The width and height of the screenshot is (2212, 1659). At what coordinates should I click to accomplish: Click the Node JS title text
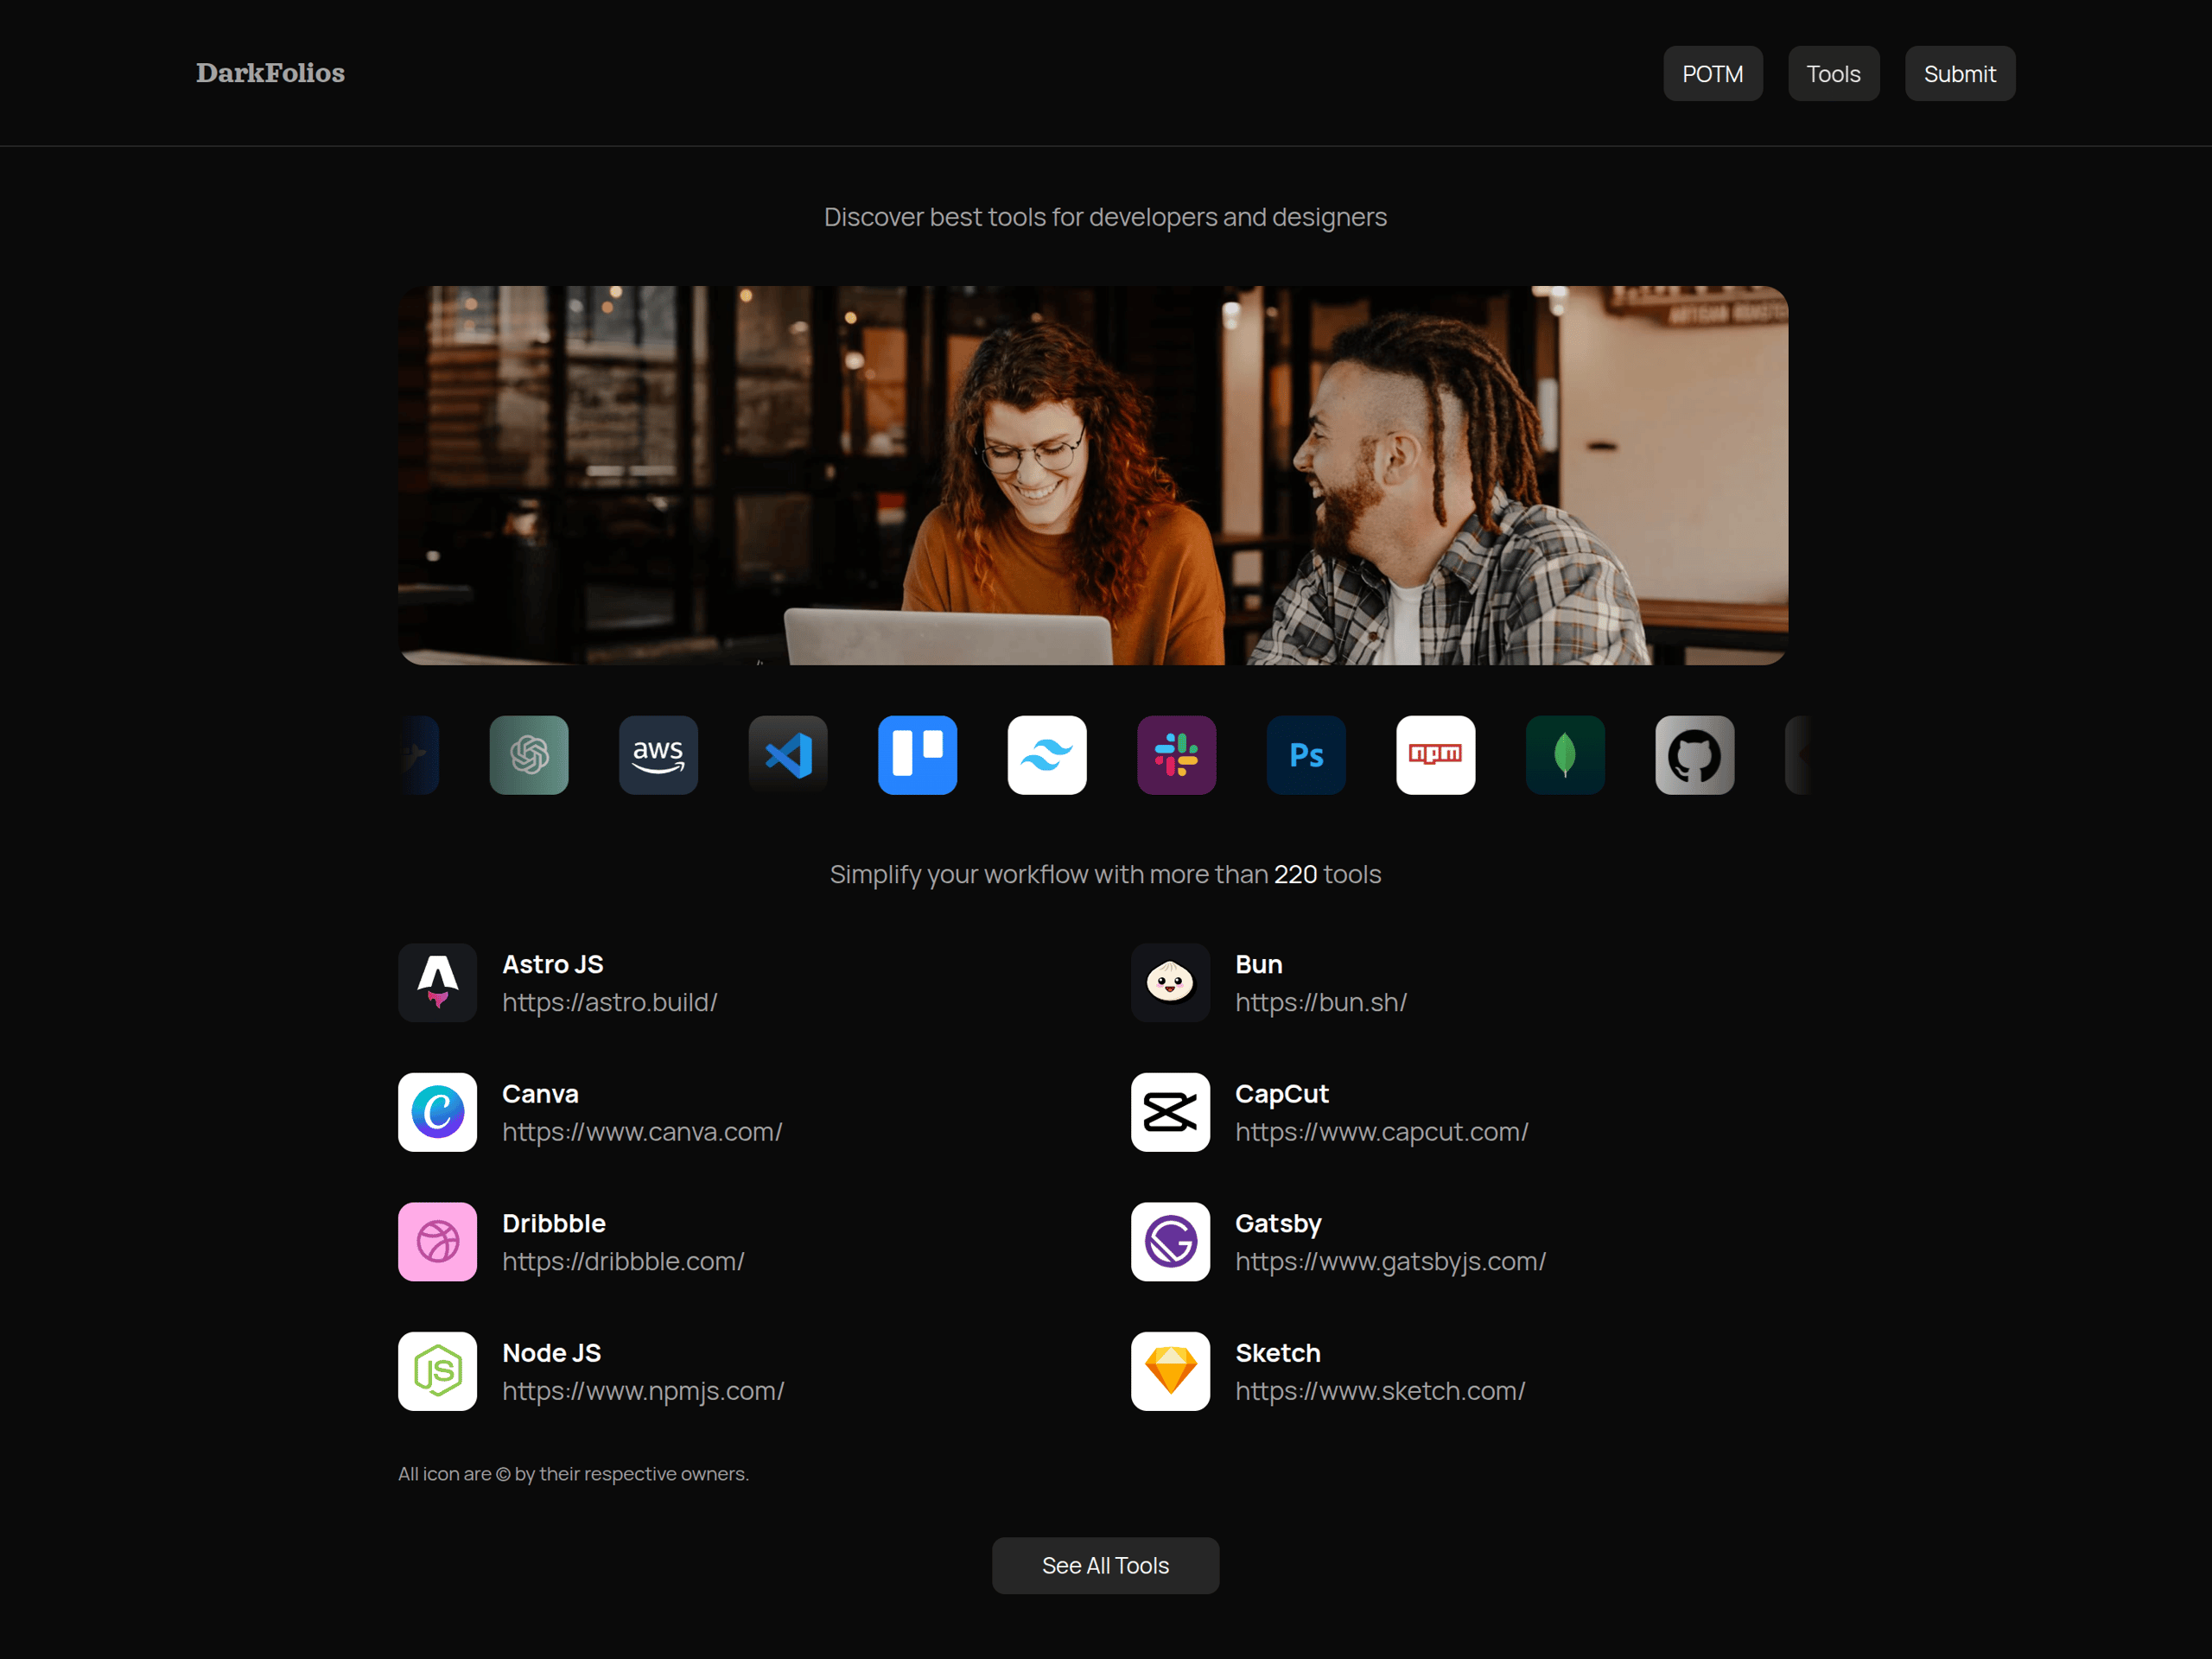[x=551, y=1353]
